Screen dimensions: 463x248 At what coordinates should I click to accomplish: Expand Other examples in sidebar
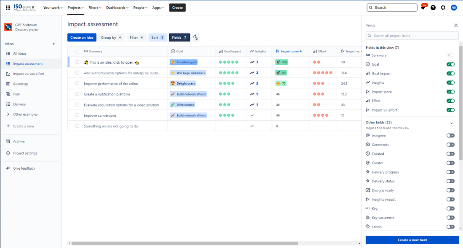click(8, 115)
